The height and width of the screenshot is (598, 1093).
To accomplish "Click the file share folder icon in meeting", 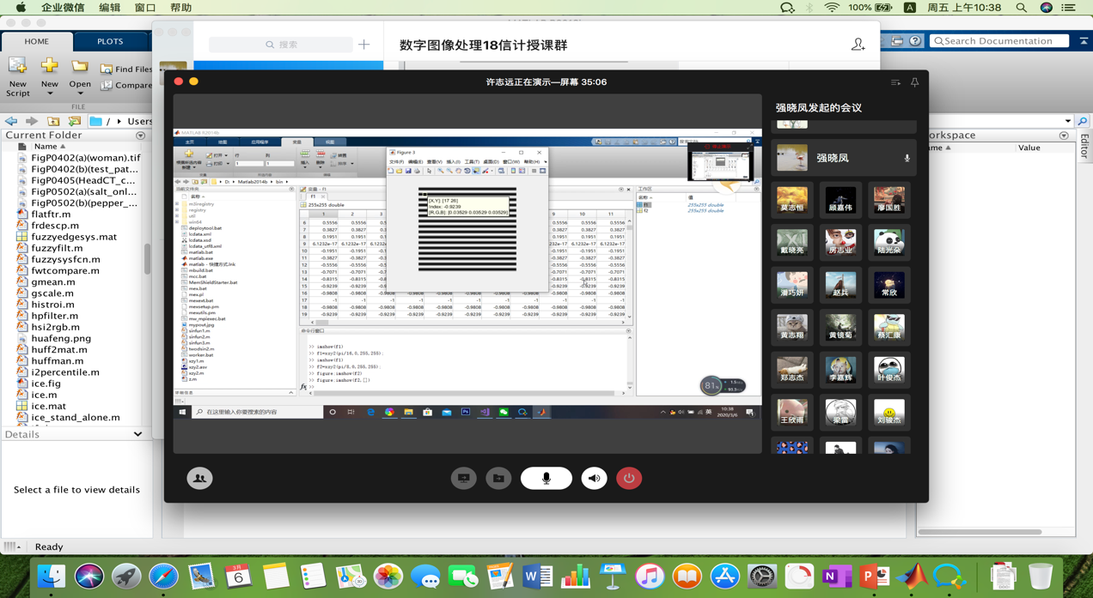I will point(498,478).
